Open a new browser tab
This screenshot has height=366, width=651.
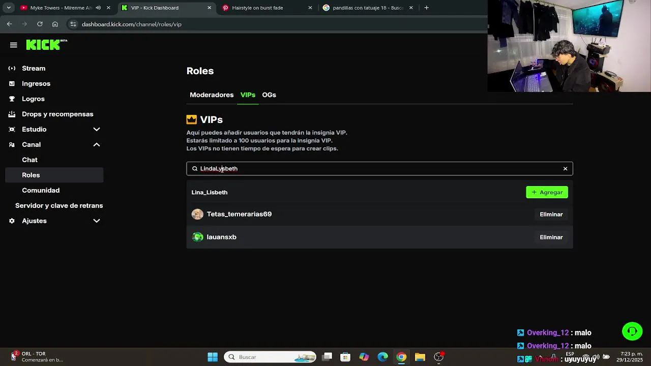426,8
